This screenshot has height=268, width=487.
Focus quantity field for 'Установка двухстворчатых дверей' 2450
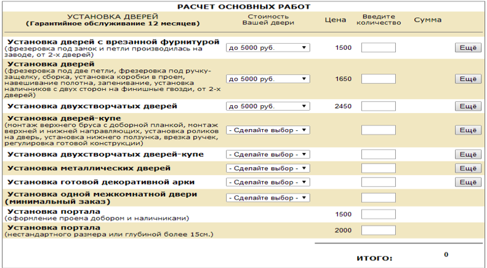click(378, 106)
